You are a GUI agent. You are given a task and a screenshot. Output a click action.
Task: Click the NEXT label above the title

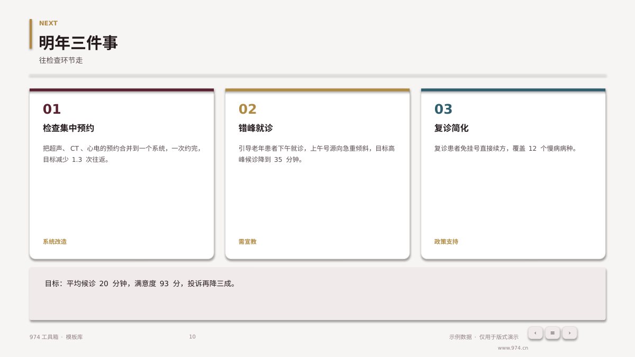tap(48, 23)
